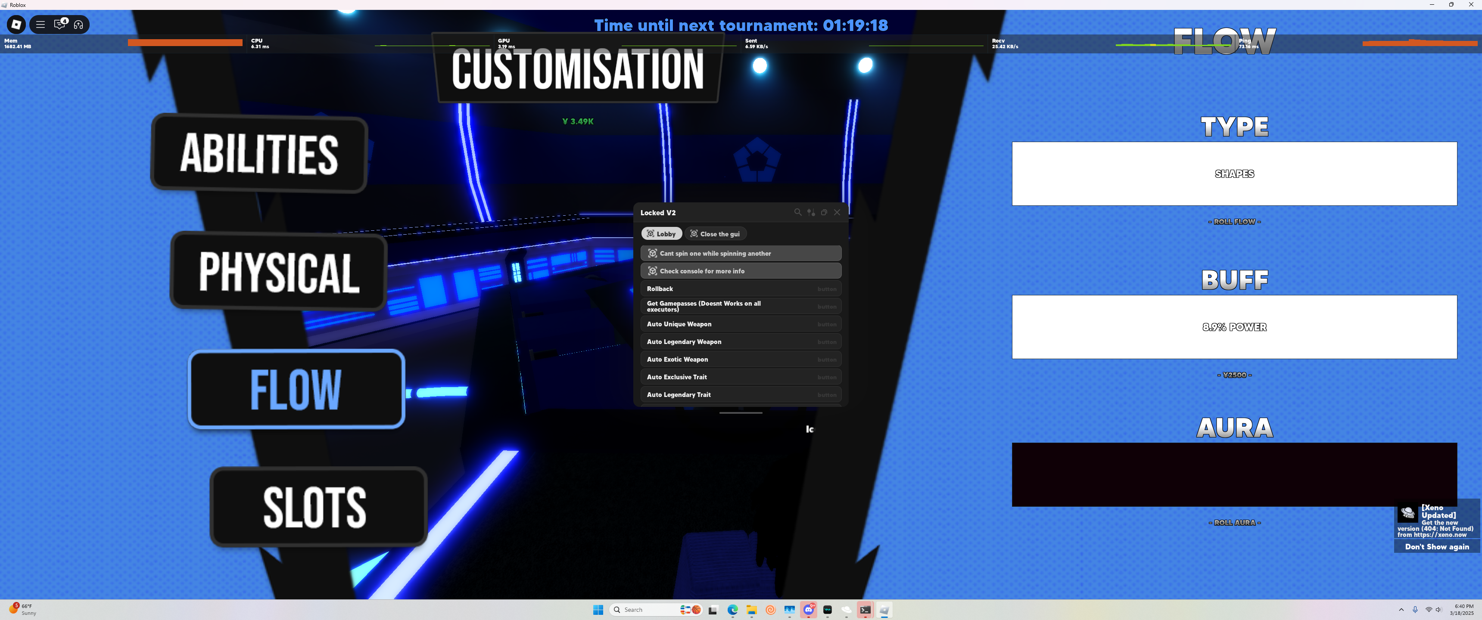Run Auto Legendary Trait
The width and height of the screenshot is (1482, 620).
click(x=741, y=394)
